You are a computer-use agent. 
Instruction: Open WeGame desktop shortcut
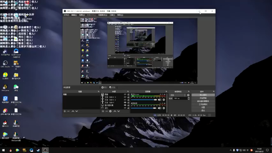point(5,88)
